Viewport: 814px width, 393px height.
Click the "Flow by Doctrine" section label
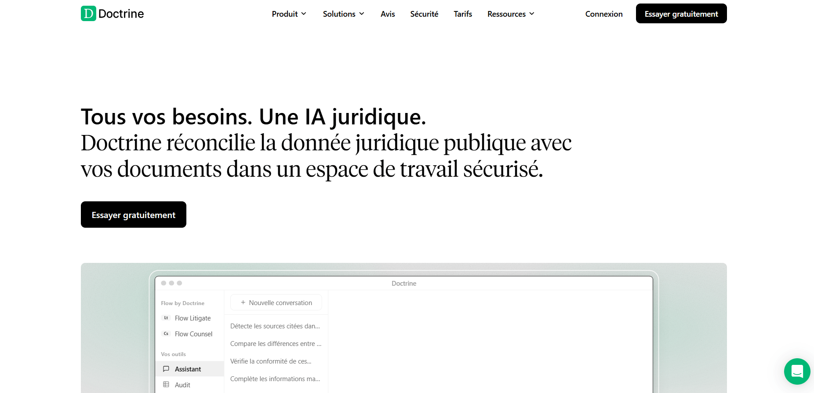tap(182, 303)
